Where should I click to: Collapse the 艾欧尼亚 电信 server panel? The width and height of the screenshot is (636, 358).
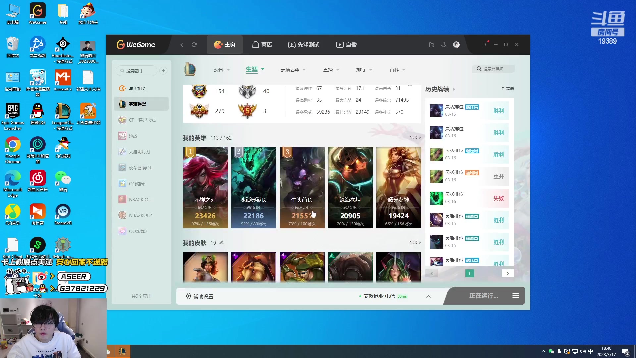click(x=428, y=296)
